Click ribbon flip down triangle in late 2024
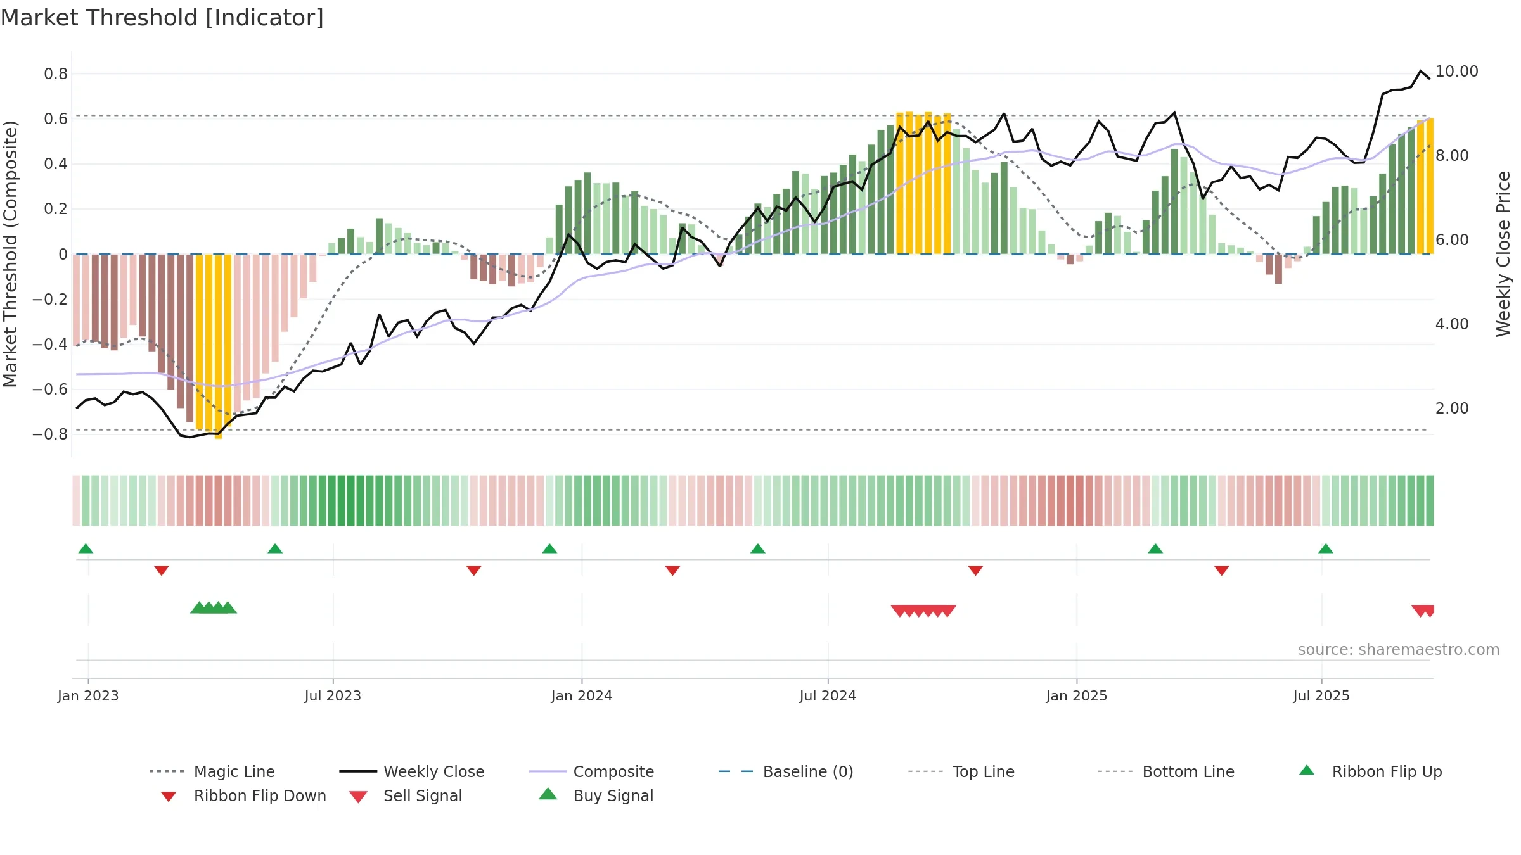Screen dimensions: 1521x855 click(976, 571)
